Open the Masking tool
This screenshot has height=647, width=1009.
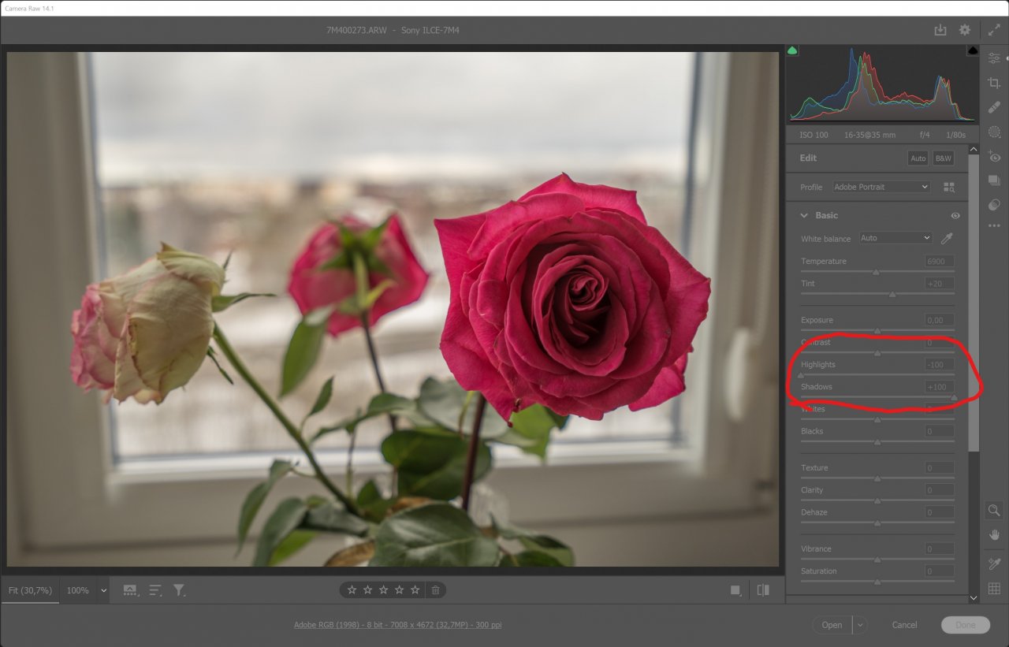point(994,132)
